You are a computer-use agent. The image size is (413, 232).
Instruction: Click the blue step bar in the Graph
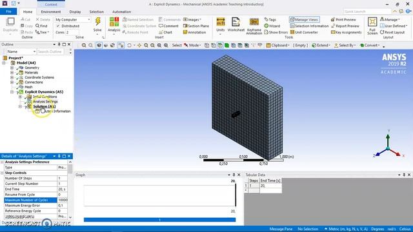point(159,220)
